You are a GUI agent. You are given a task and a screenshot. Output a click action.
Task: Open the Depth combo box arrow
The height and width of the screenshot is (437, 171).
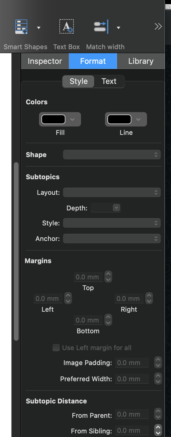pos(116,207)
